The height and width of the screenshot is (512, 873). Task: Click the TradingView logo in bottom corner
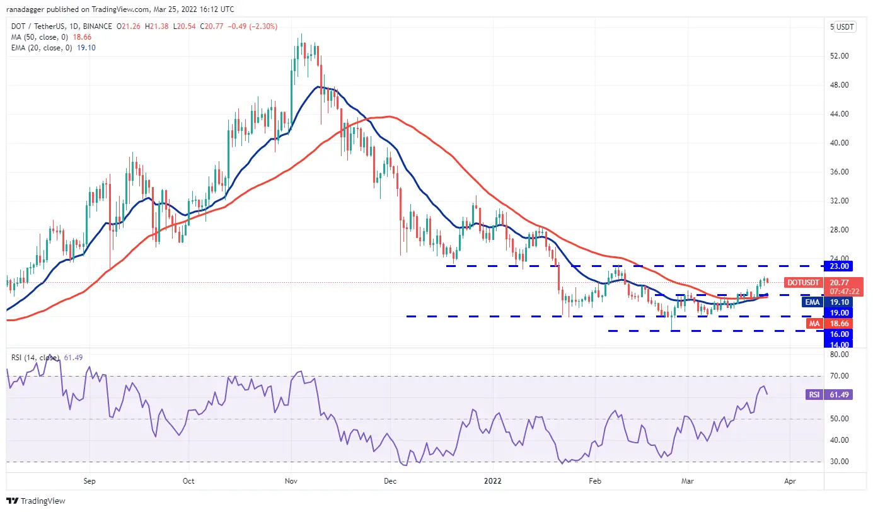(36, 501)
